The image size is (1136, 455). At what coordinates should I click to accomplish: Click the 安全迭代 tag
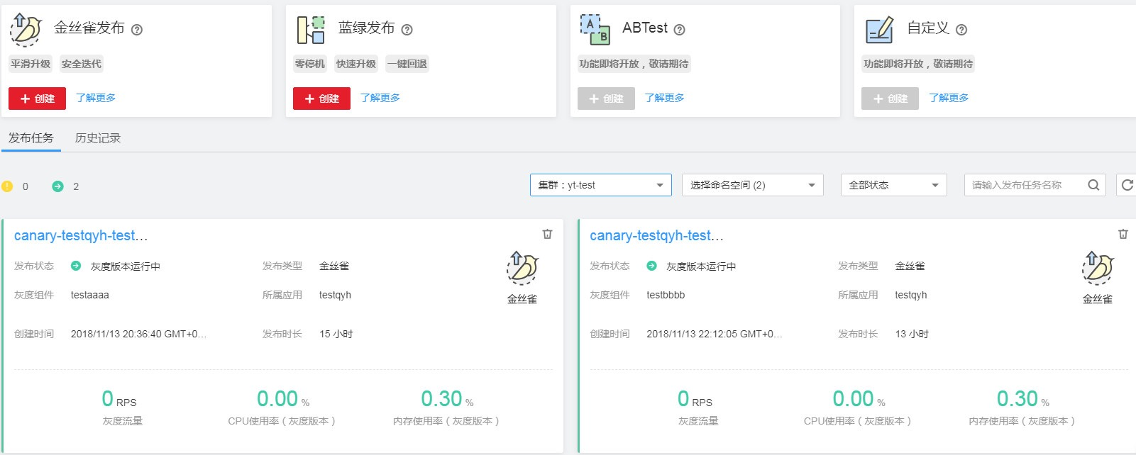pyautogui.click(x=81, y=64)
